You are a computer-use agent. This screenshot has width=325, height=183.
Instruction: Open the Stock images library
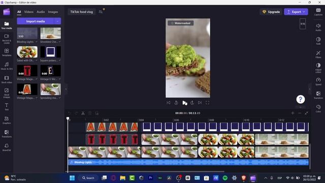(x=7, y=93)
